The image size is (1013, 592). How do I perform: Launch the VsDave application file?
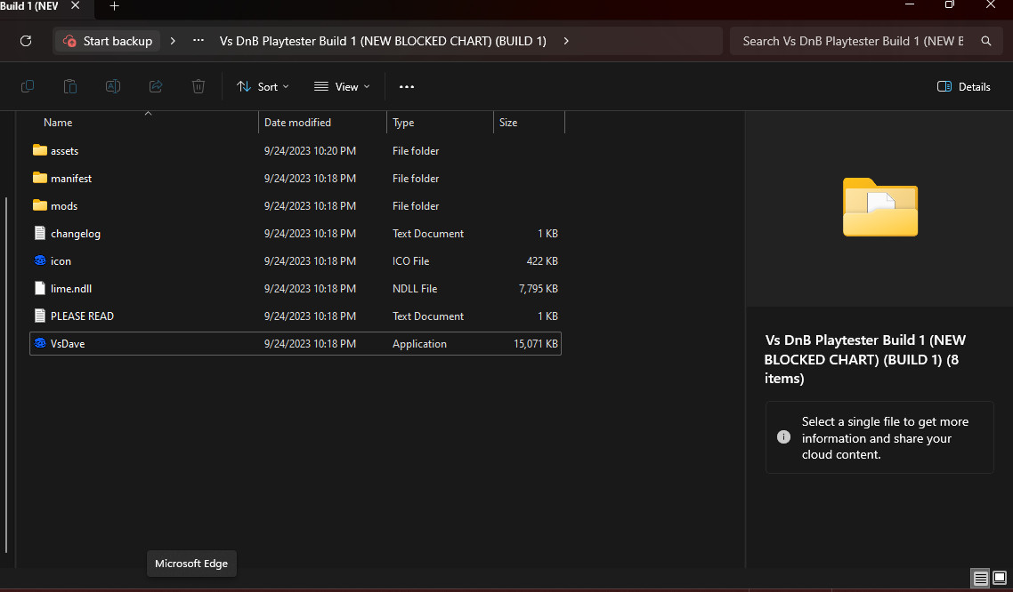pyautogui.click(x=69, y=343)
